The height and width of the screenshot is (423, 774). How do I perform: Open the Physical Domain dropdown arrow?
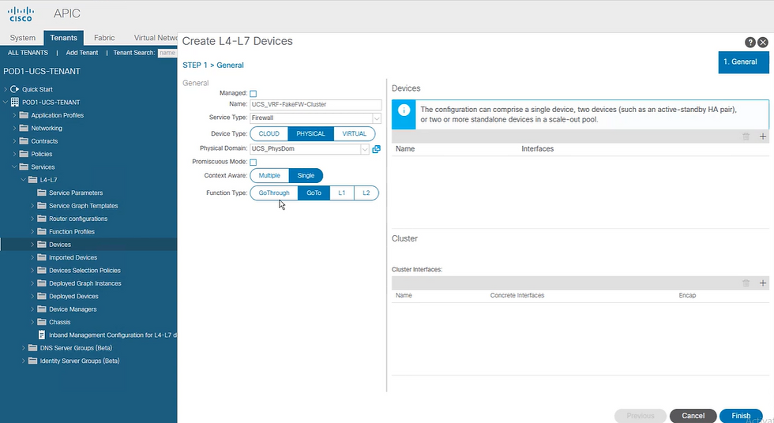click(365, 149)
